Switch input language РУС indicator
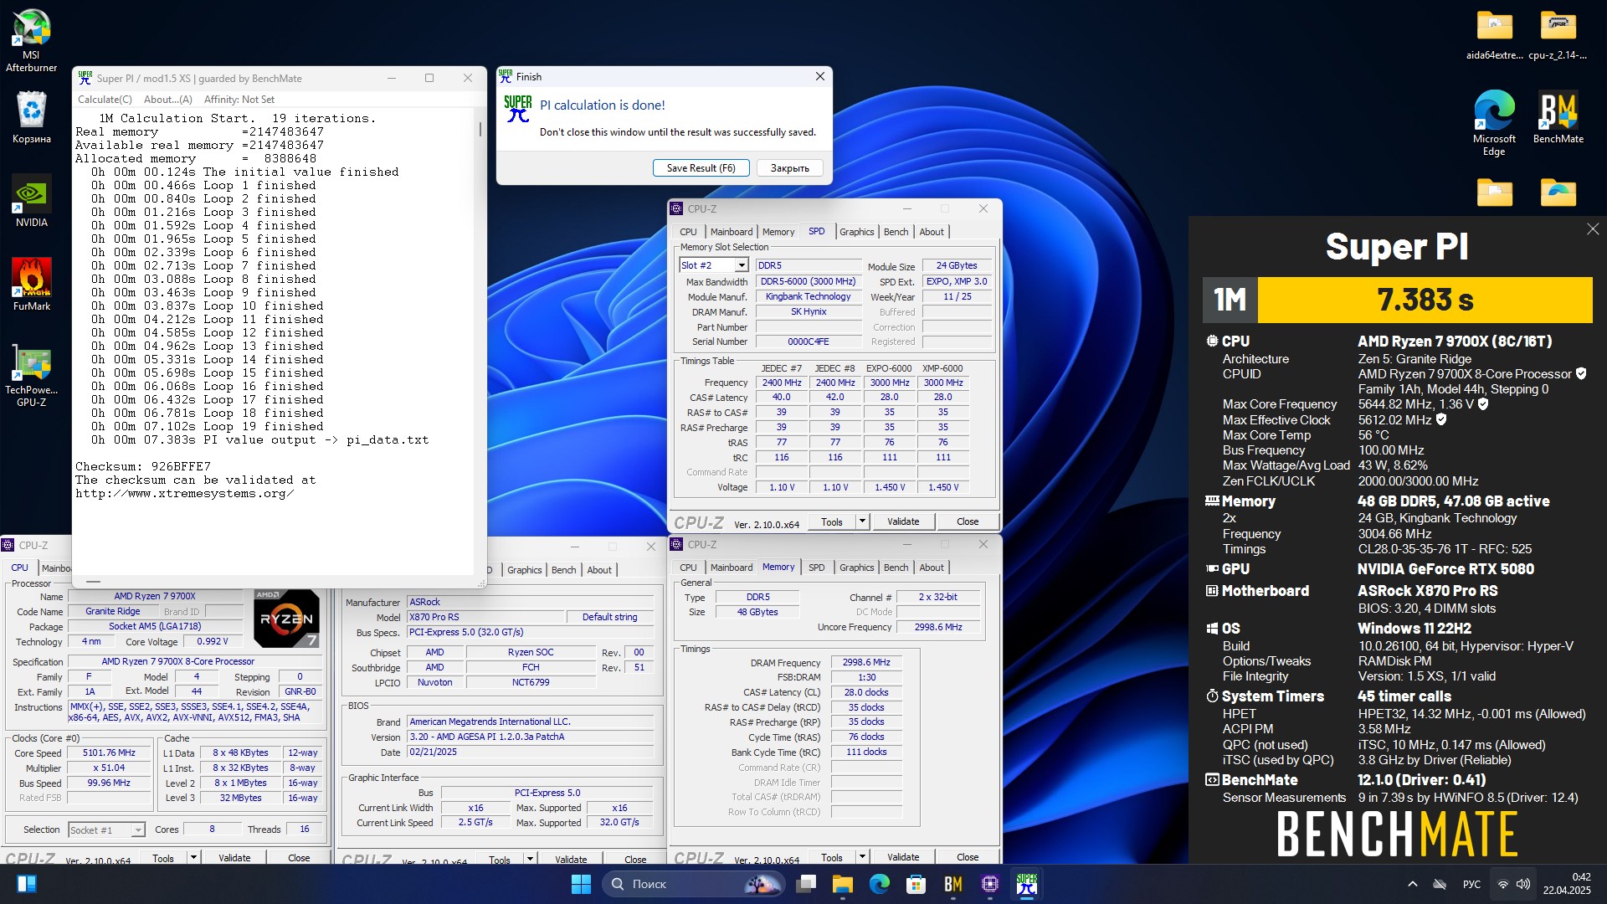This screenshot has width=1607, height=904. tap(1471, 884)
